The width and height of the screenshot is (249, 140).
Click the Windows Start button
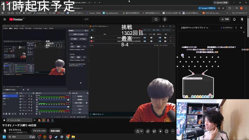tap(4, 137)
